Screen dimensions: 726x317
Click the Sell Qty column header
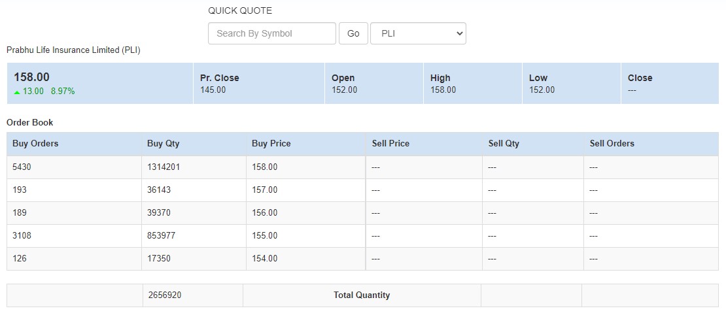tap(504, 144)
